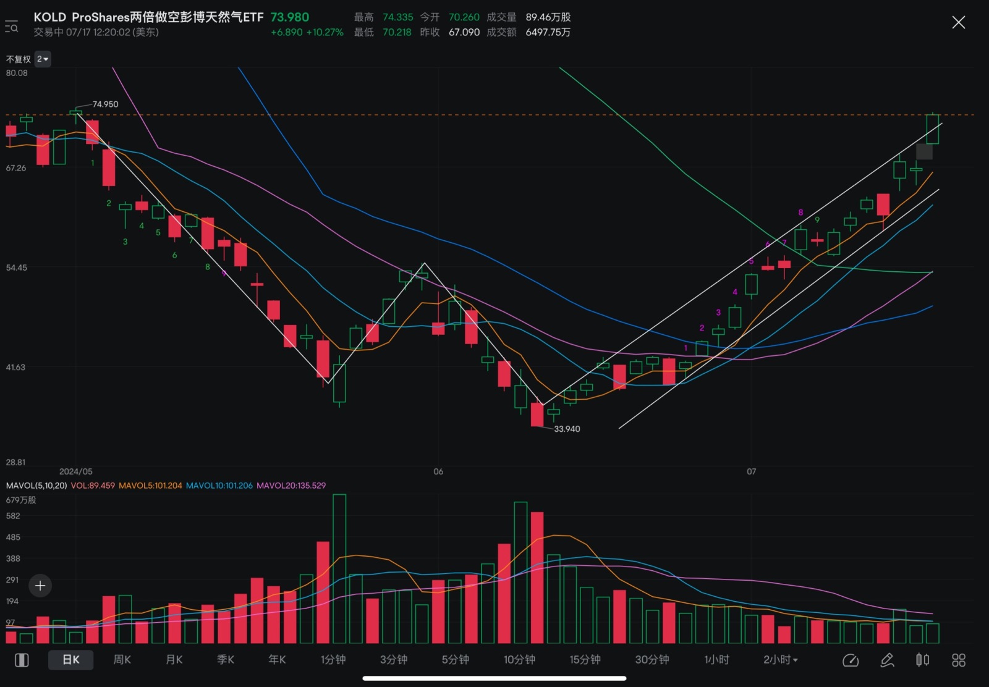Click the 07 month axis label
989x687 pixels.
pyautogui.click(x=751, y=471)
